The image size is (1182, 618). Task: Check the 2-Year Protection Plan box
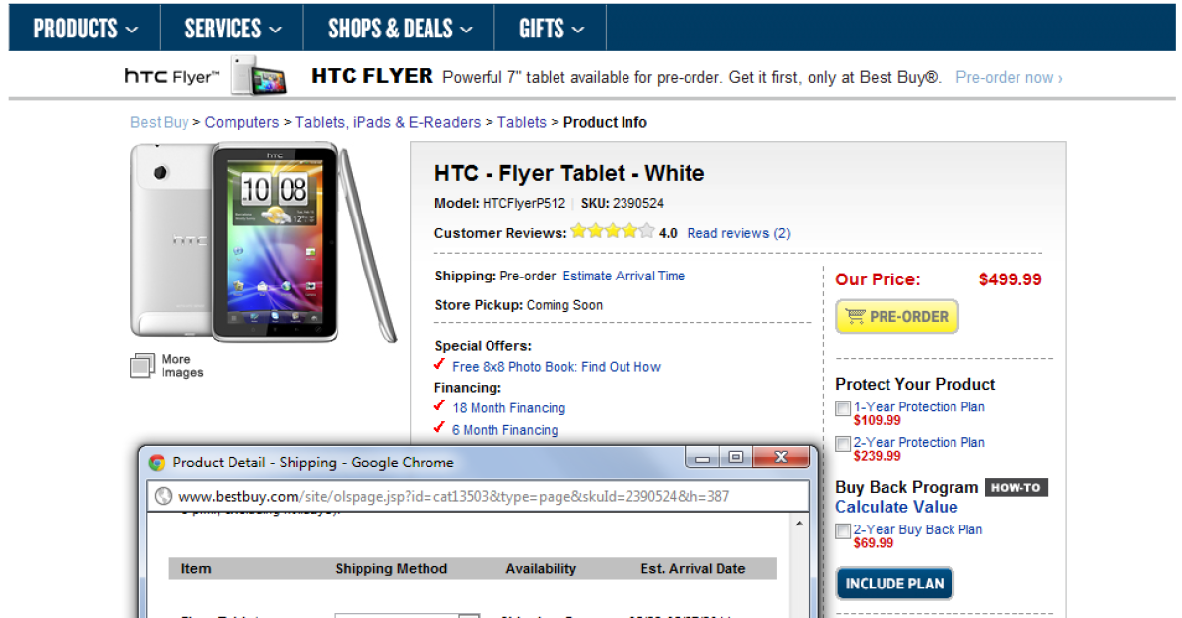click(x=843, y=444)
